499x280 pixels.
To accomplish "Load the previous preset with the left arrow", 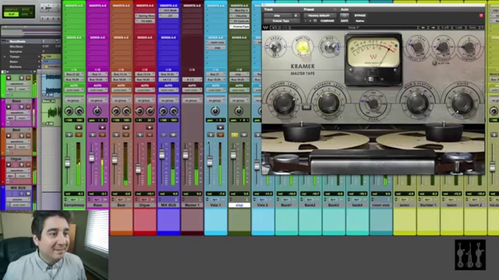I will pyautogui.click(x=423, y=28).
